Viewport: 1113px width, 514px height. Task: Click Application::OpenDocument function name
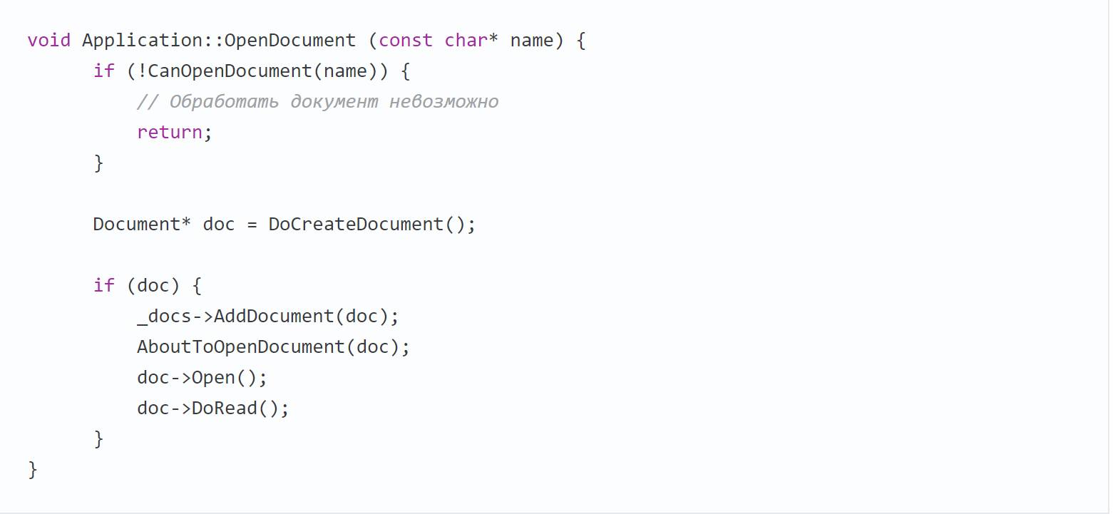pyautogui.click(x=219, y=41)
